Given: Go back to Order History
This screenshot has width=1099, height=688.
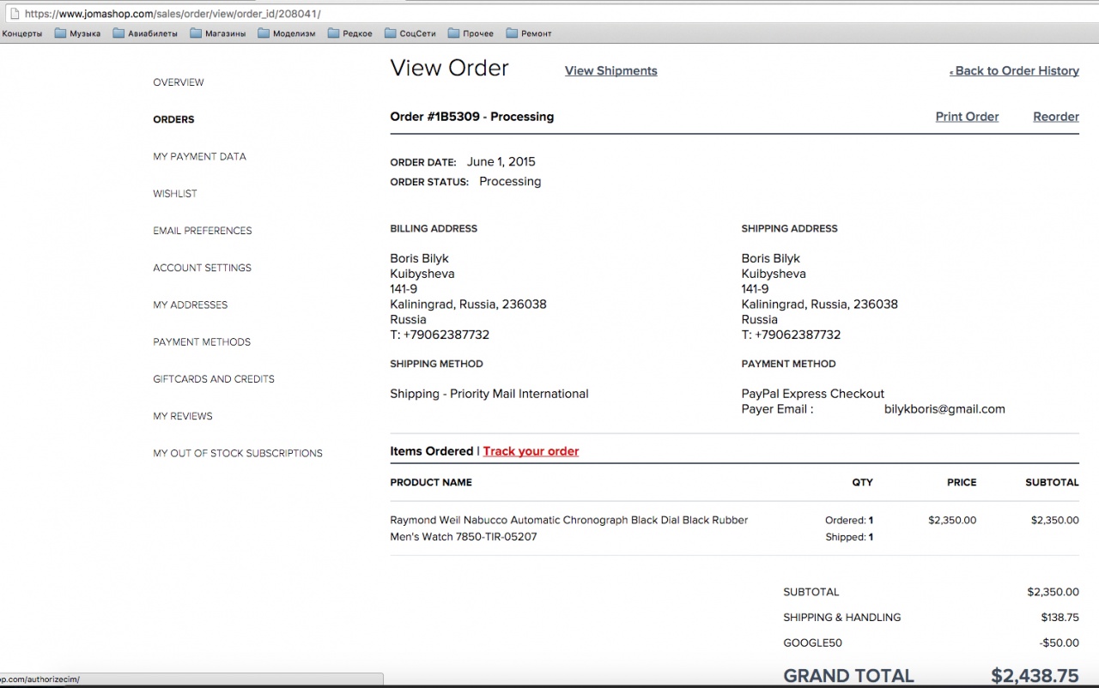Looking at the screenshot, I should (1016, 71).
